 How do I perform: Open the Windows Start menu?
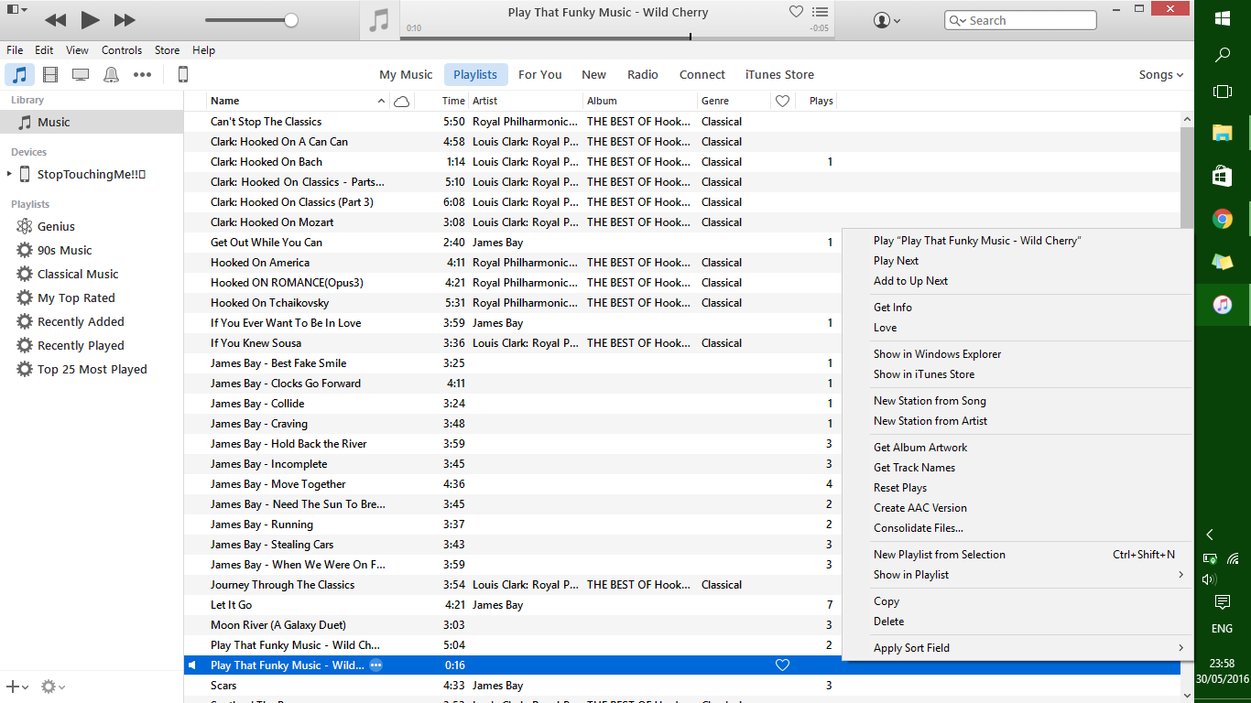(1222, 18)
